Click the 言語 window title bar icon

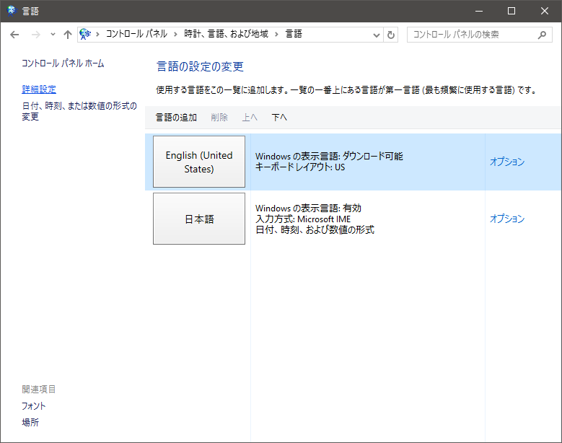pos(12,11)
